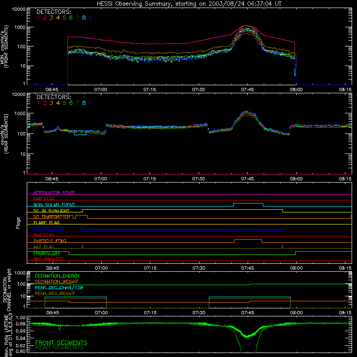
Task: Click the 0.90 tick label on the livetime axis
Action: 21,351
